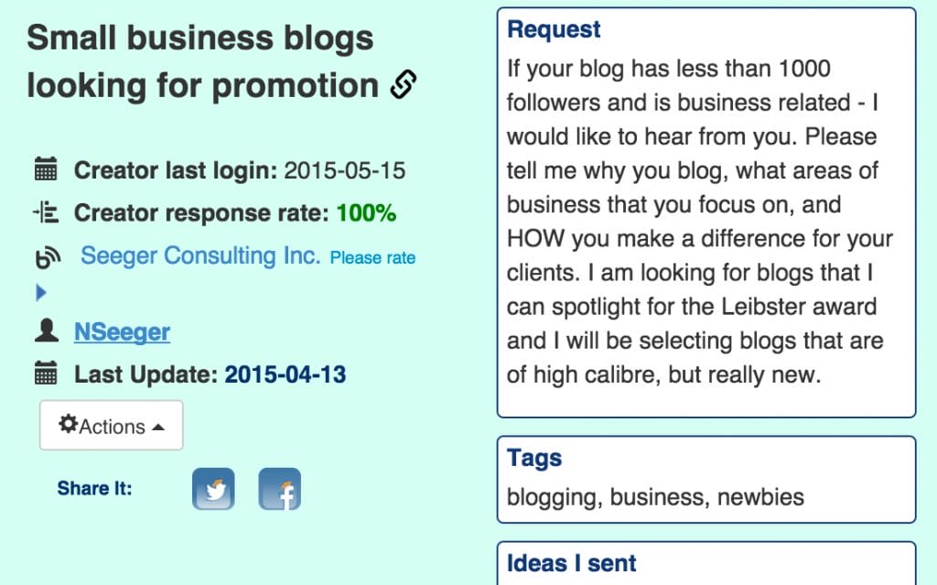The width and height of the screenshot is (937, 585).
Task: Click the calendar icon beside Creator last login
Action: pyautogui.click(x=45, y=170)
